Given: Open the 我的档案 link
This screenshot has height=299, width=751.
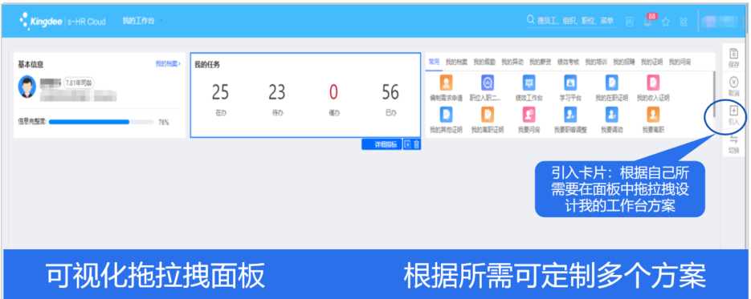Looking at the screenshot, I should [x=168, y=63].
